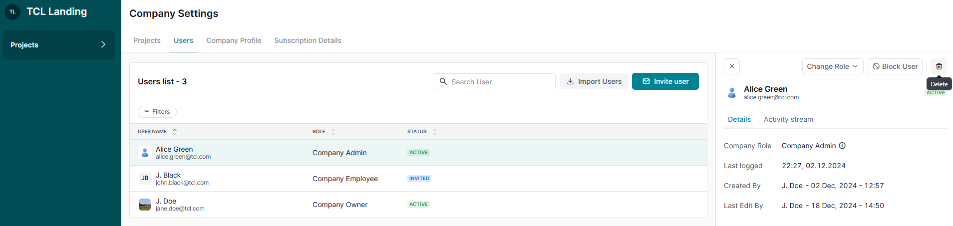Click the Company Admin info icon
The image size is (953, 226).
point(842,146)
